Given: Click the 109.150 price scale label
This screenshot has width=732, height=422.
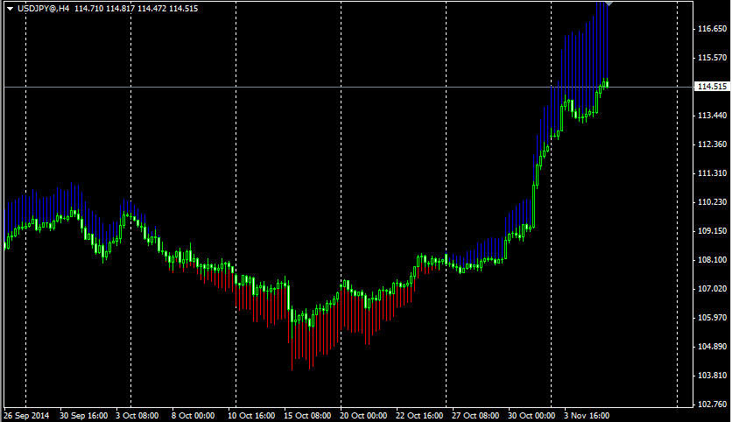Looking at the screenshot, I should [712, 231].
